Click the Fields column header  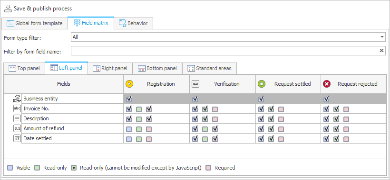64,84
